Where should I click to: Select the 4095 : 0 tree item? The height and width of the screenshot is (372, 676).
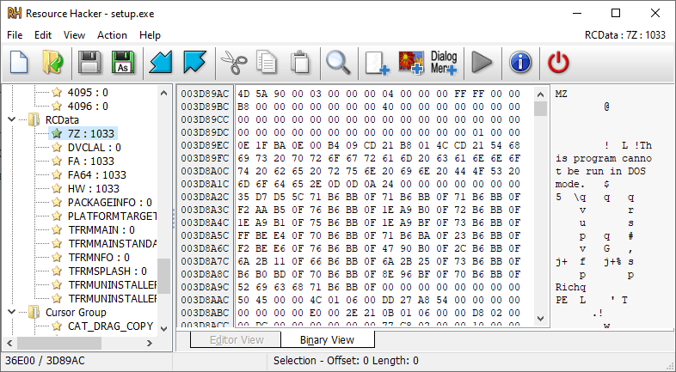88,92
